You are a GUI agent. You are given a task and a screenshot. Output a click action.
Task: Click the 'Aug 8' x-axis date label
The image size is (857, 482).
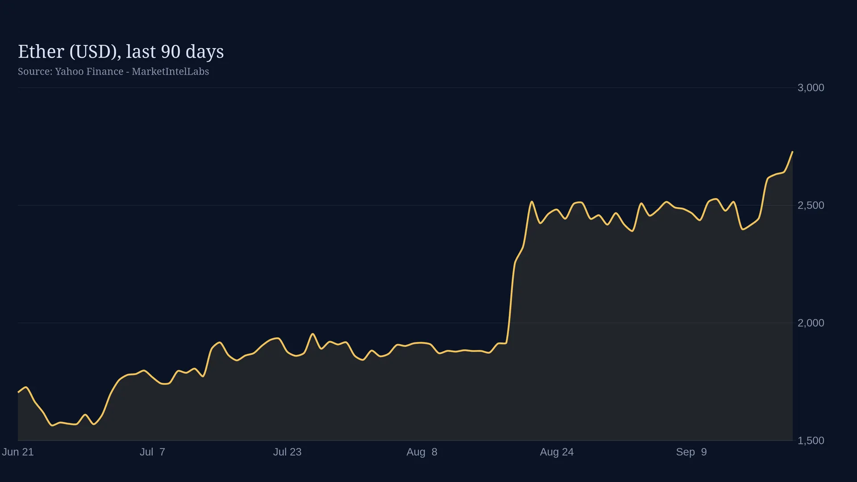pyautogui.click(x=422, y=452)
